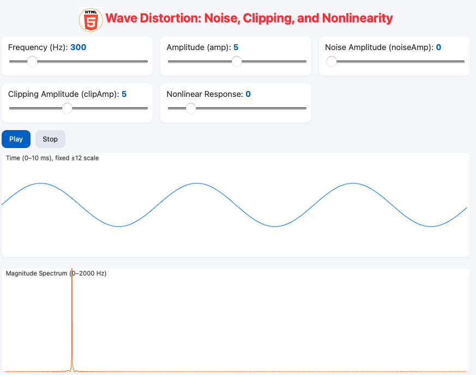Click the Nonlinear Response slider knob
This screenshot has height=375, width=476.
[191, 108]
